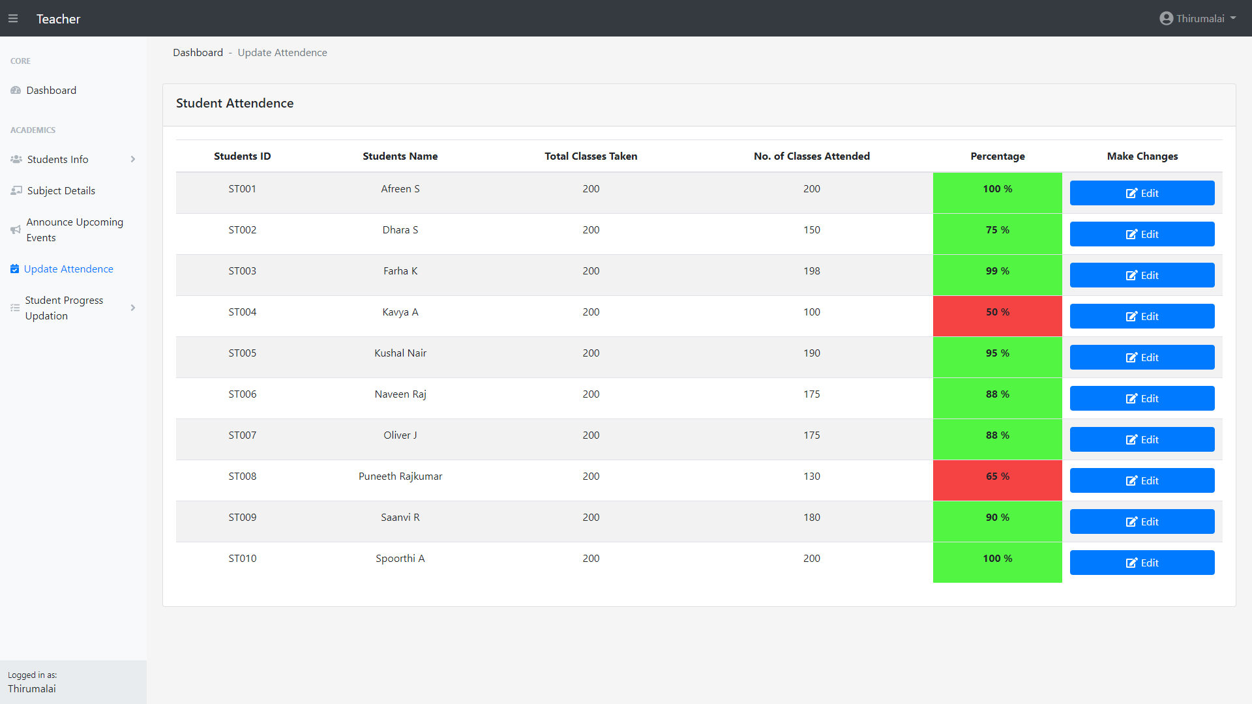Expand the Students Info chevron
The height and width of the screenshot is (704, 1252).
(x=133, y=160)
